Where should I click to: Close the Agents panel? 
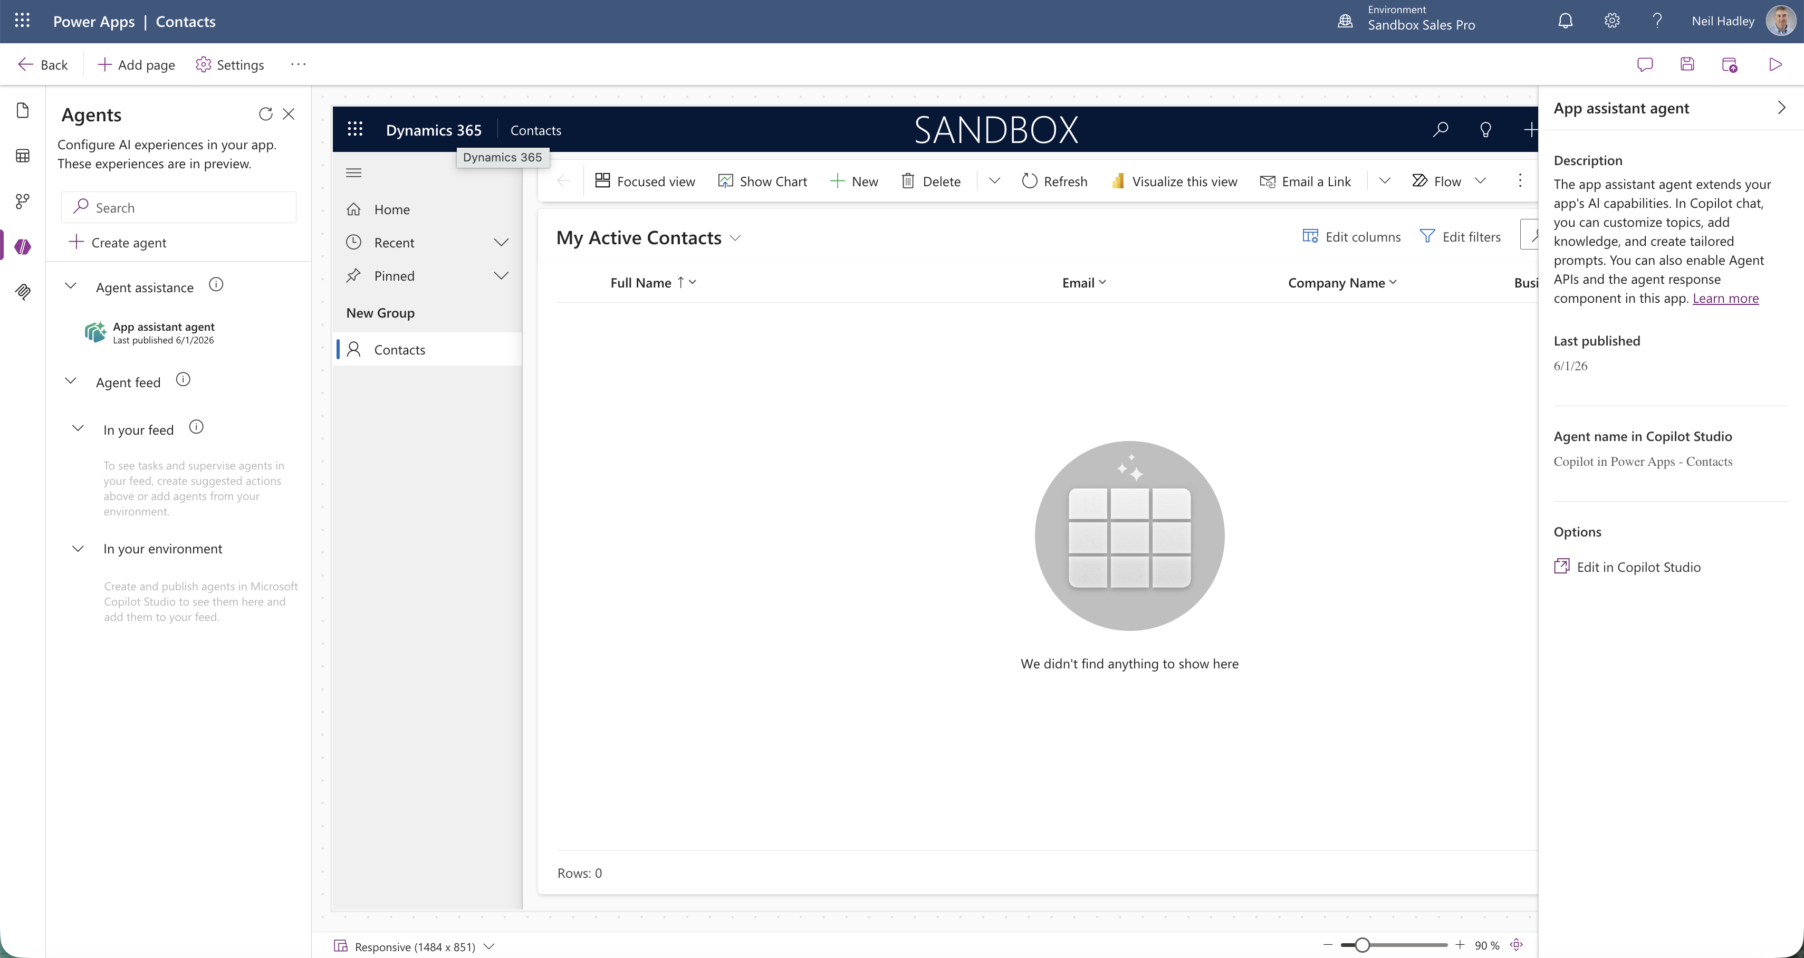pyautogui.click(x=289, y=114)
